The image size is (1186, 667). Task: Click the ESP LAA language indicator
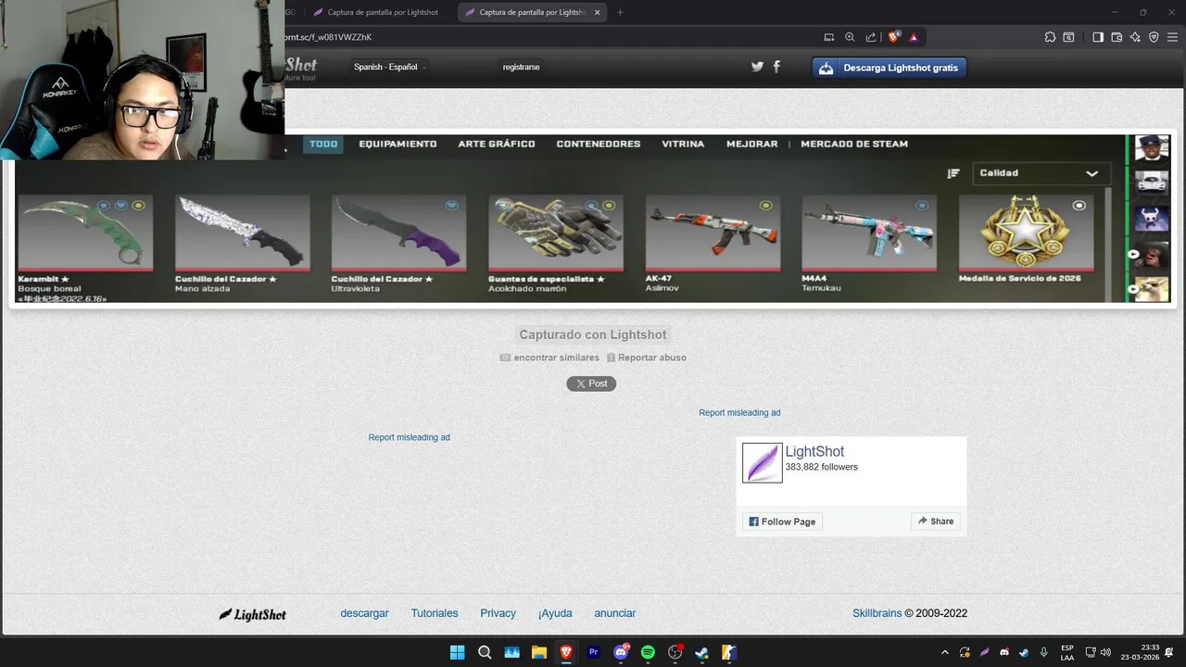click(1067, 652)
